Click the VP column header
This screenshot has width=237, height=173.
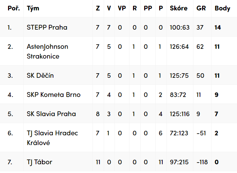[x=122, y=8]
